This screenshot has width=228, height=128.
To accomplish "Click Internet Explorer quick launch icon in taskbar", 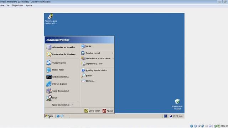I will click(58, 116).
